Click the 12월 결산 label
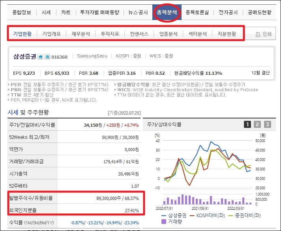The width and height of the screenshot is (281, 231). (260, 73)
